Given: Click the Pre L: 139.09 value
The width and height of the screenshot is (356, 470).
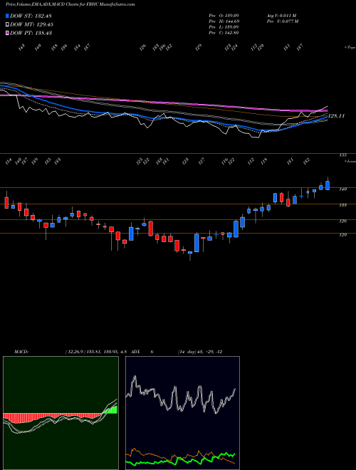Looking at the screenshot, I should coord(224,27).
